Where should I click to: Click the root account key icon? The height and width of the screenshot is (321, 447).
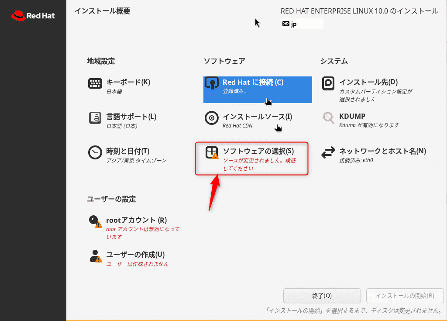click(95, 221)
